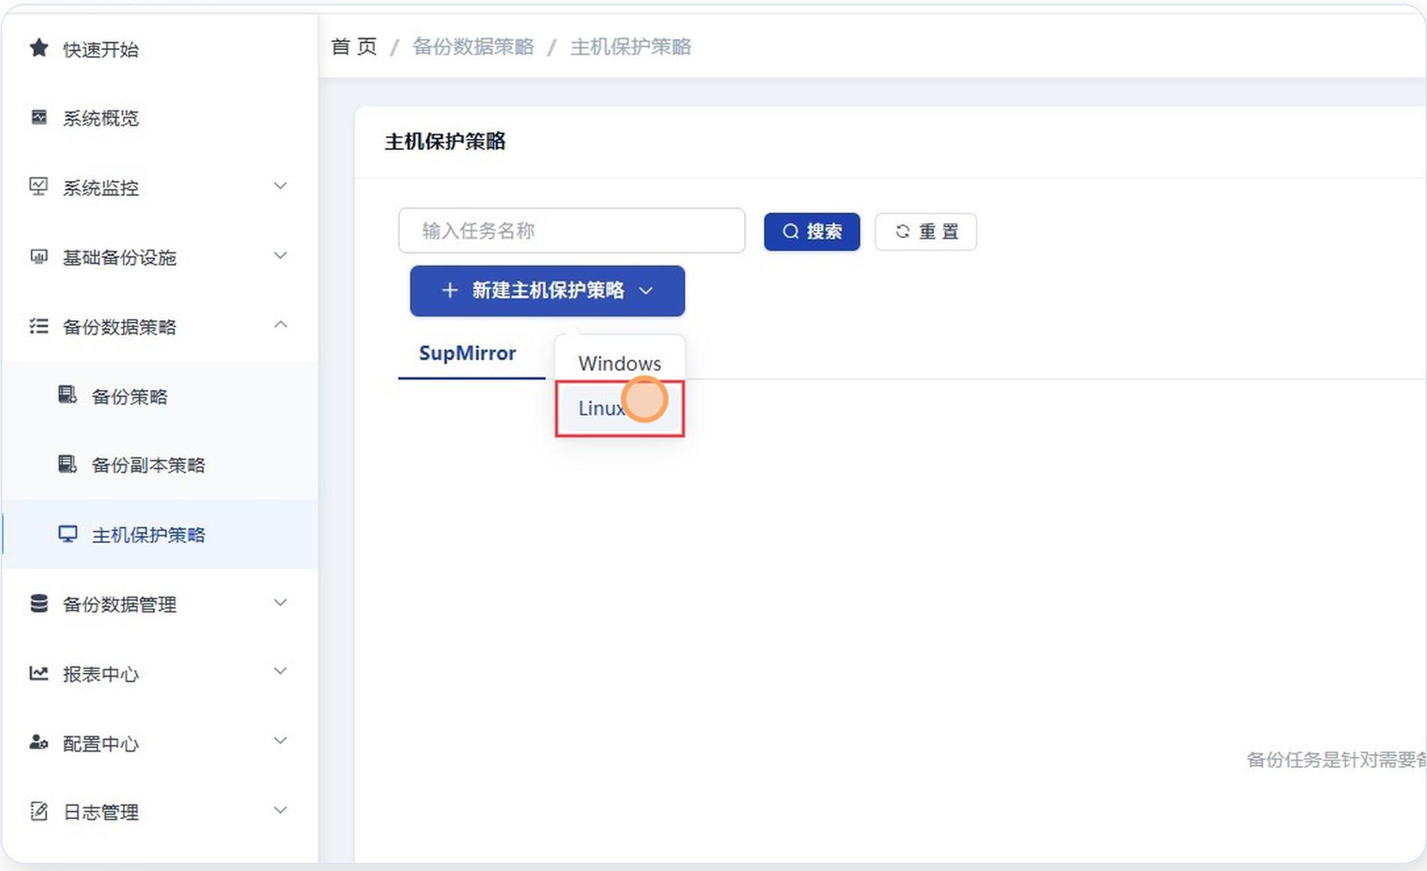The height and width of the screenshot is (871, 1427).
Task: Expand the 基础备份设施 menu chevron
Action: pyautogui.click(x=280, y=256)
